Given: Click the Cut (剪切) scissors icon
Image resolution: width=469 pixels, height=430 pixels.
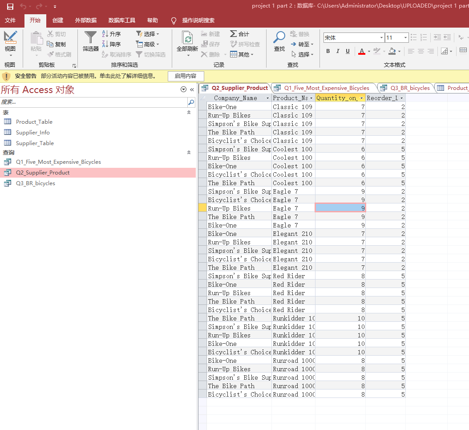Looking at the screenshot, I should tap(50, 34).
